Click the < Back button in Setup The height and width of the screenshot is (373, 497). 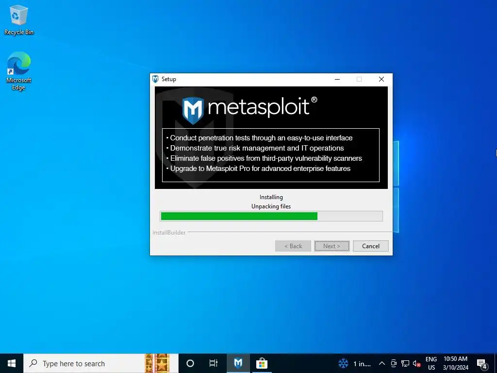[293, 246]
